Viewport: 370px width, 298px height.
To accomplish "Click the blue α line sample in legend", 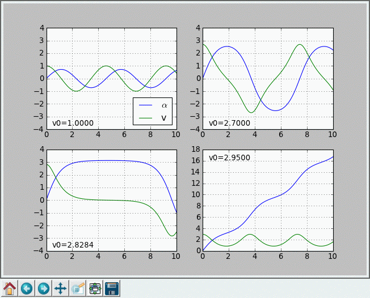I will tap(146, 105).
